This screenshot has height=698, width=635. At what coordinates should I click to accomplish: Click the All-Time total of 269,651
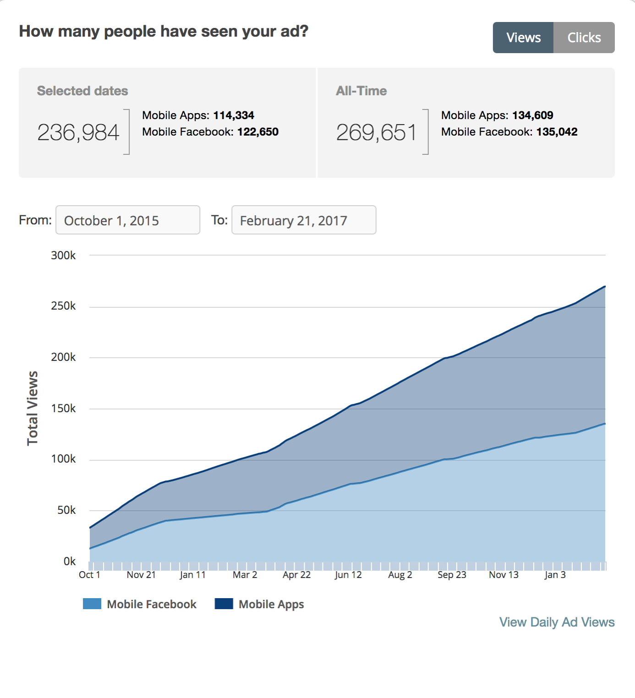tap(378, 132)
